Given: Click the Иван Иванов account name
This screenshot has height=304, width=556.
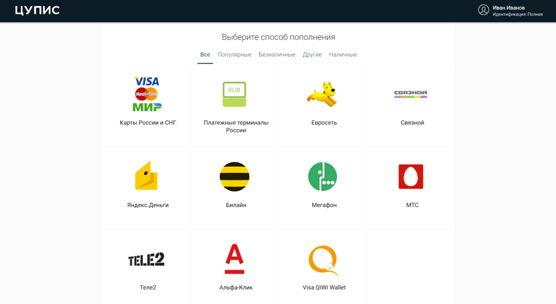Looking at the screenshot, I should 509,8.
